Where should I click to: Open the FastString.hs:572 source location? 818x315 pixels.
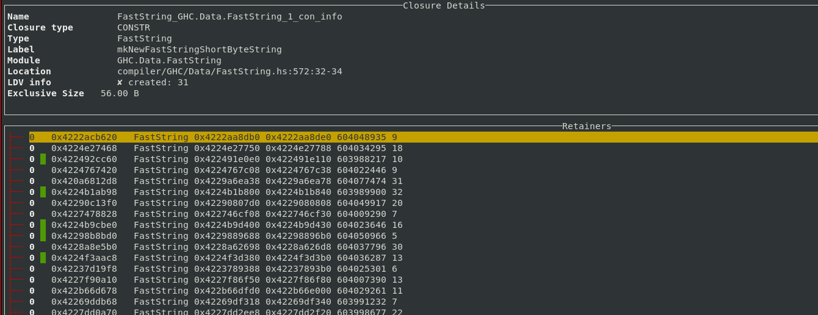230,71
